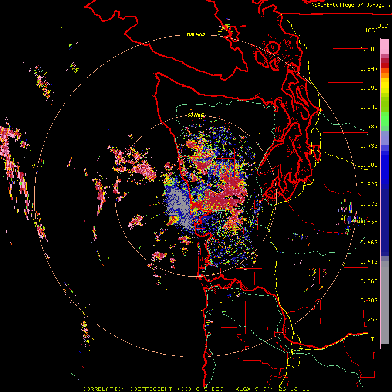392x392 pixels.
Task: Click the CORRELATION COEFFICIENT (CC) caption text
Action: 137,389
